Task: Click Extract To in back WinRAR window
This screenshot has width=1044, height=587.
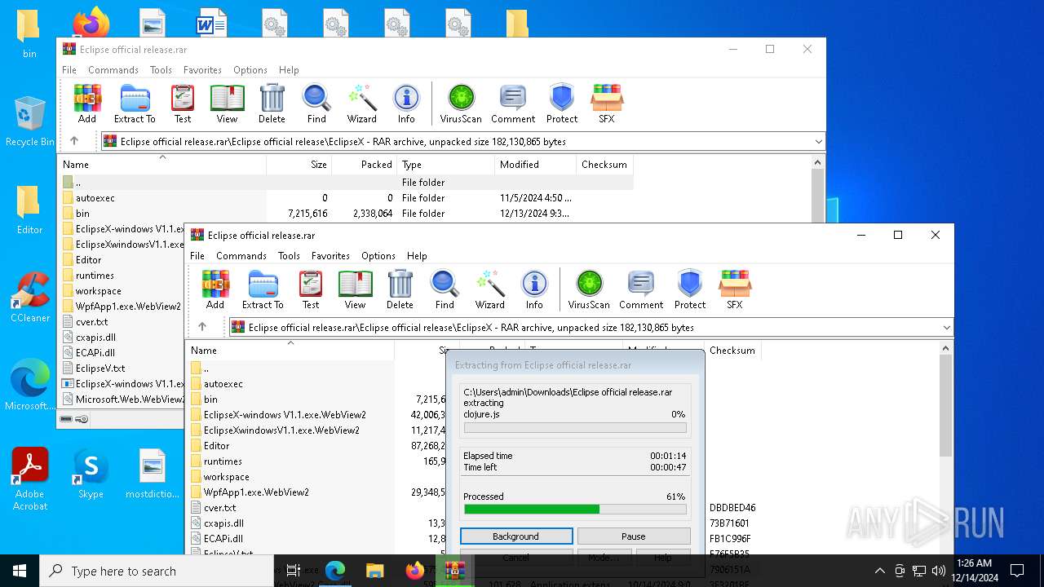Action: [x=135, y=104]
